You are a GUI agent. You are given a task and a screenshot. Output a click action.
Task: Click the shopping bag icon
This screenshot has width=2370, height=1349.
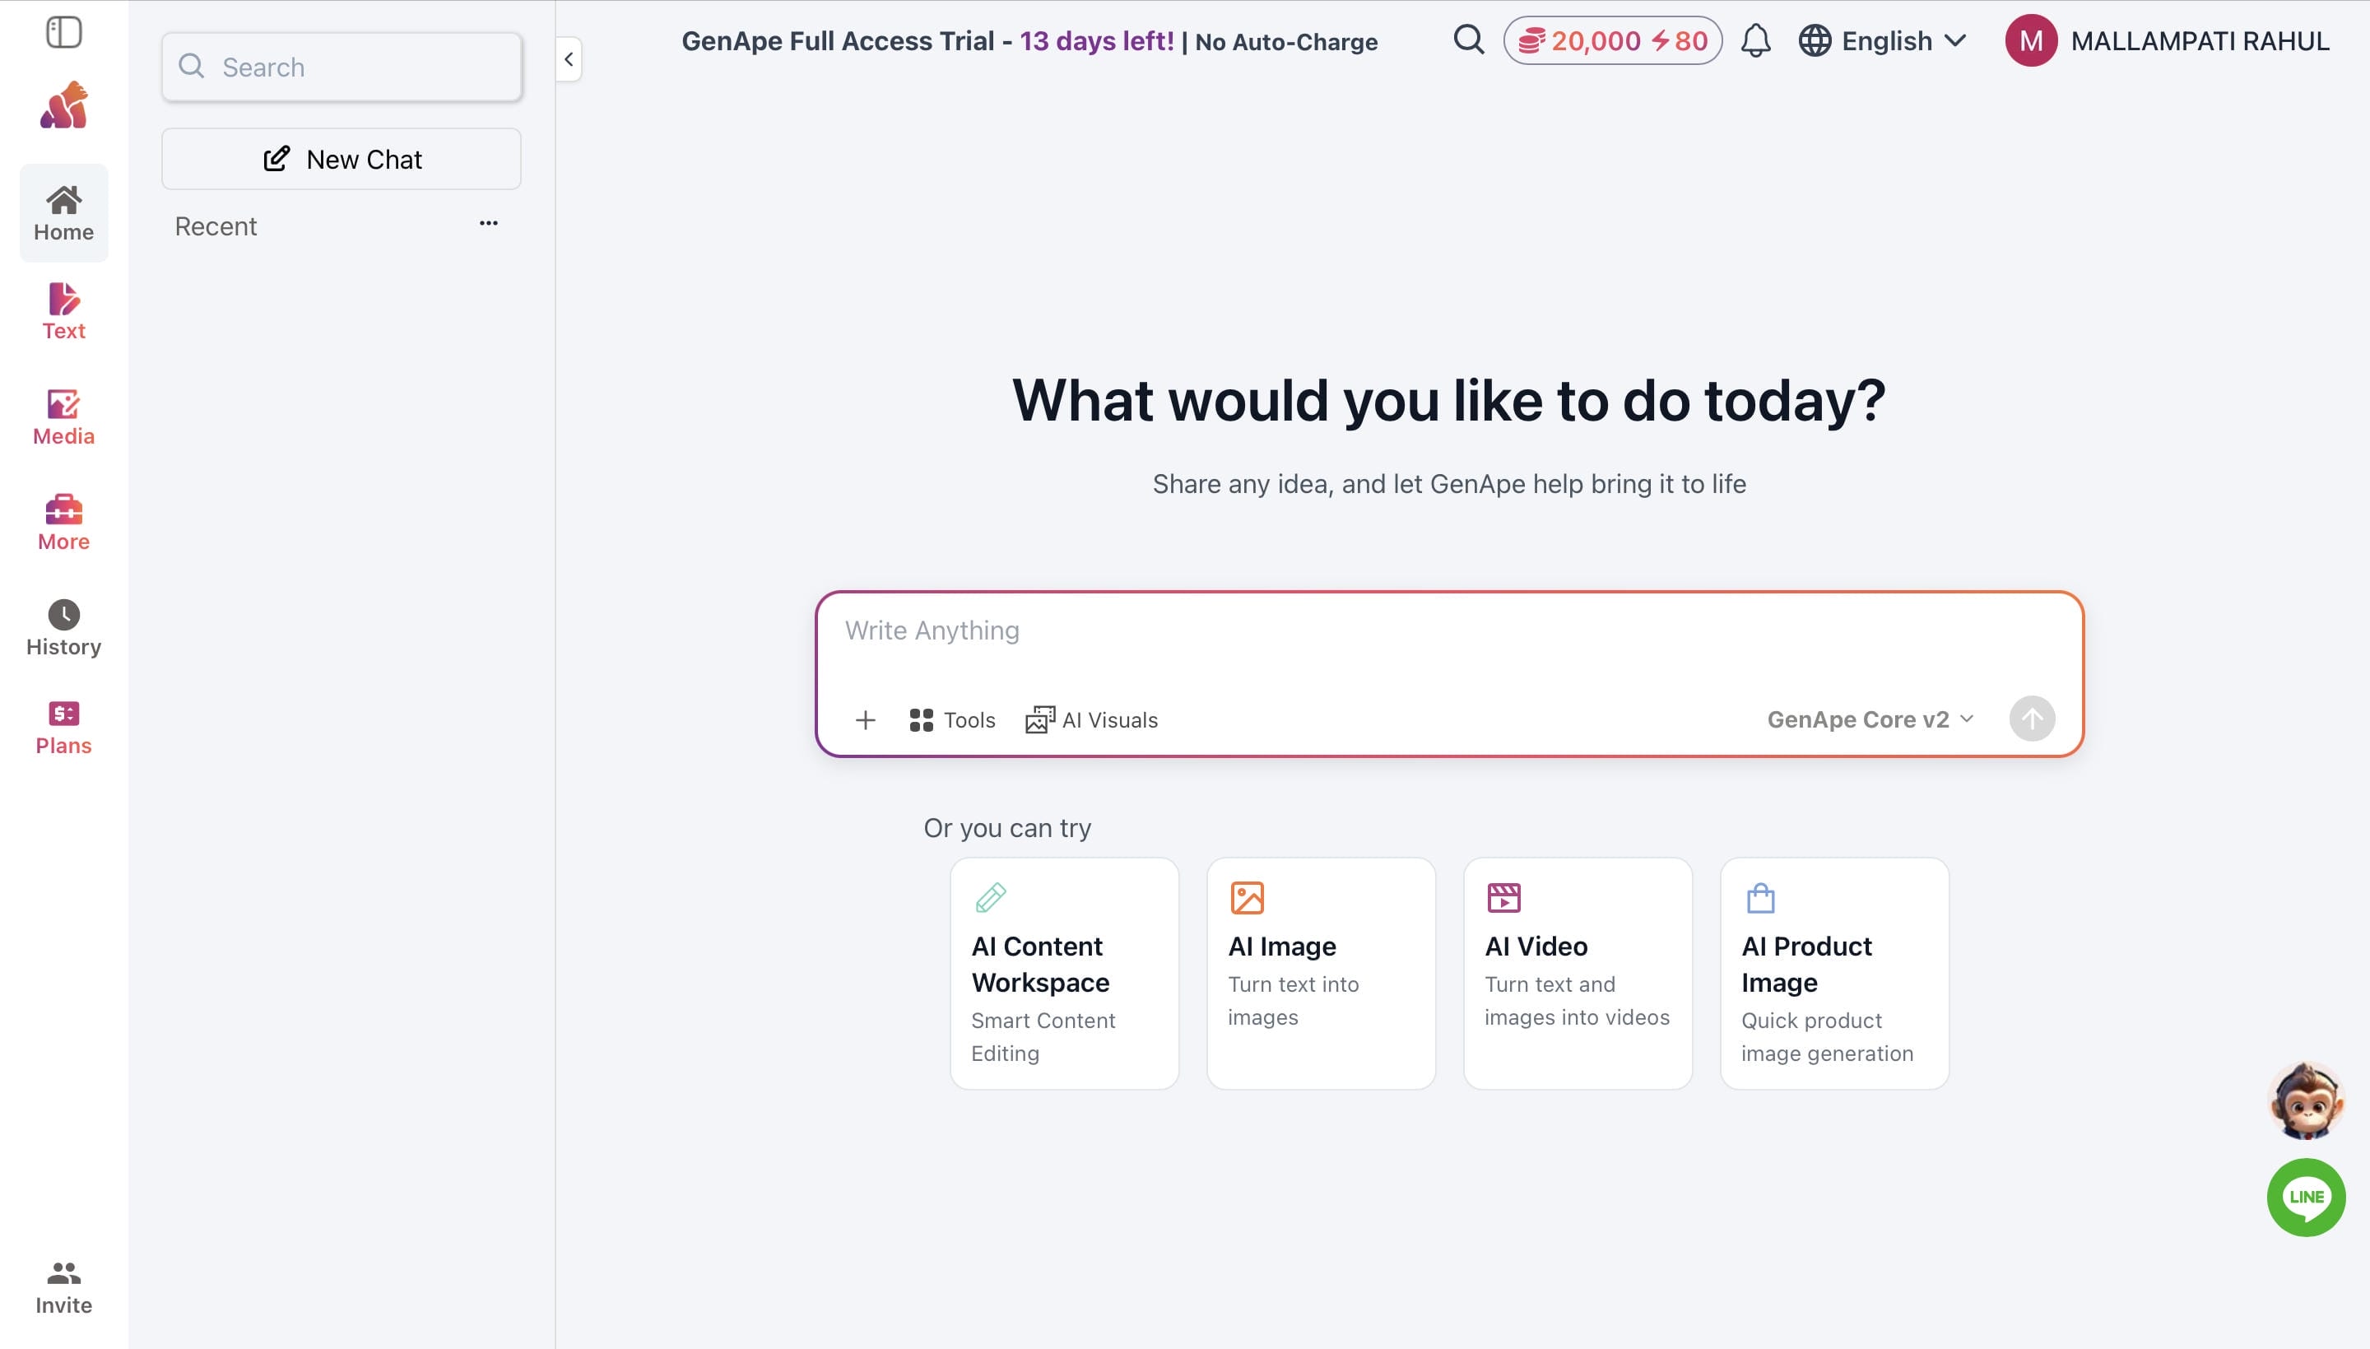(1760, 898)
